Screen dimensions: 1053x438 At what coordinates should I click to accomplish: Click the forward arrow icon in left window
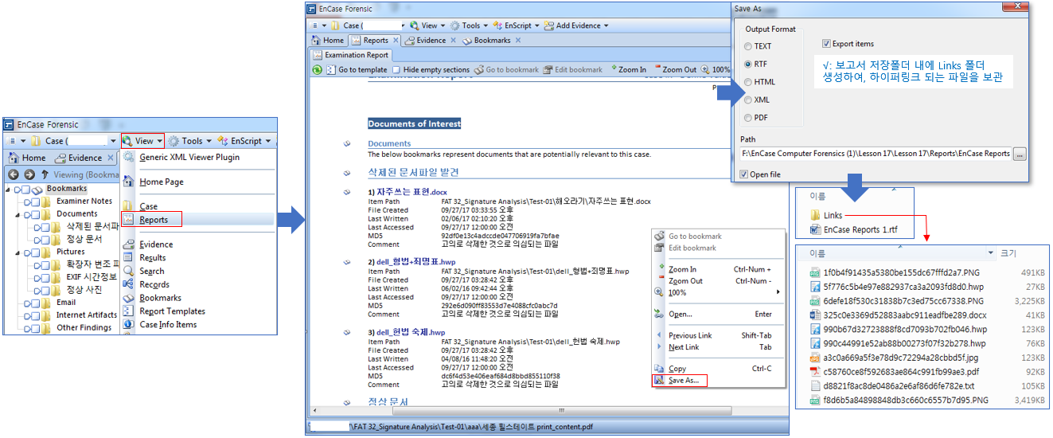click(x=29, y=174)
